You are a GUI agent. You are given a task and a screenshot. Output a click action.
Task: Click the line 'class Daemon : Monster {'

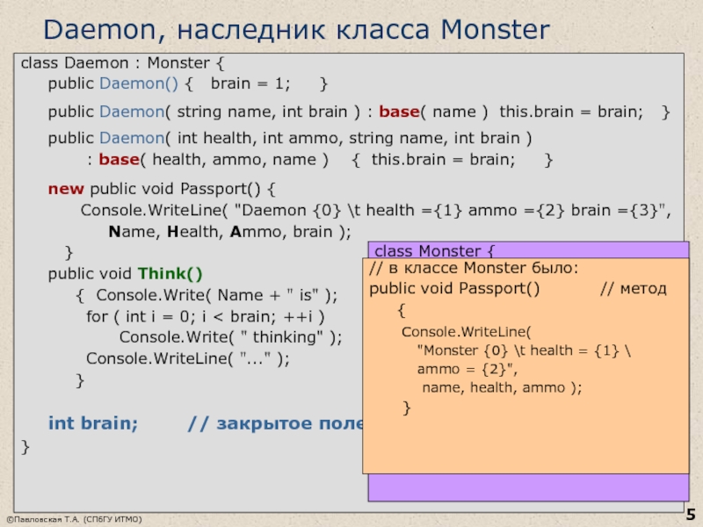(x=122, y=63)
